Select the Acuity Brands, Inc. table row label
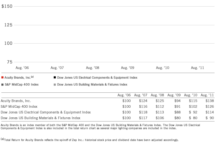218x144 pixels. pyautogui.click(x=16, y=100)
